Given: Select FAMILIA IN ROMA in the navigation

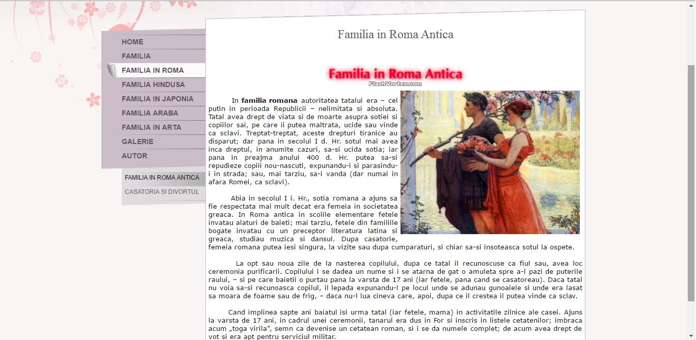Looking at the screenshot, I should [x=153, y=70].
